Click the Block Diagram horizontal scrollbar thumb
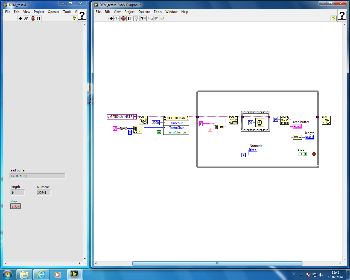350x280 pixels. pyautogui.click(x=217, y=263)
